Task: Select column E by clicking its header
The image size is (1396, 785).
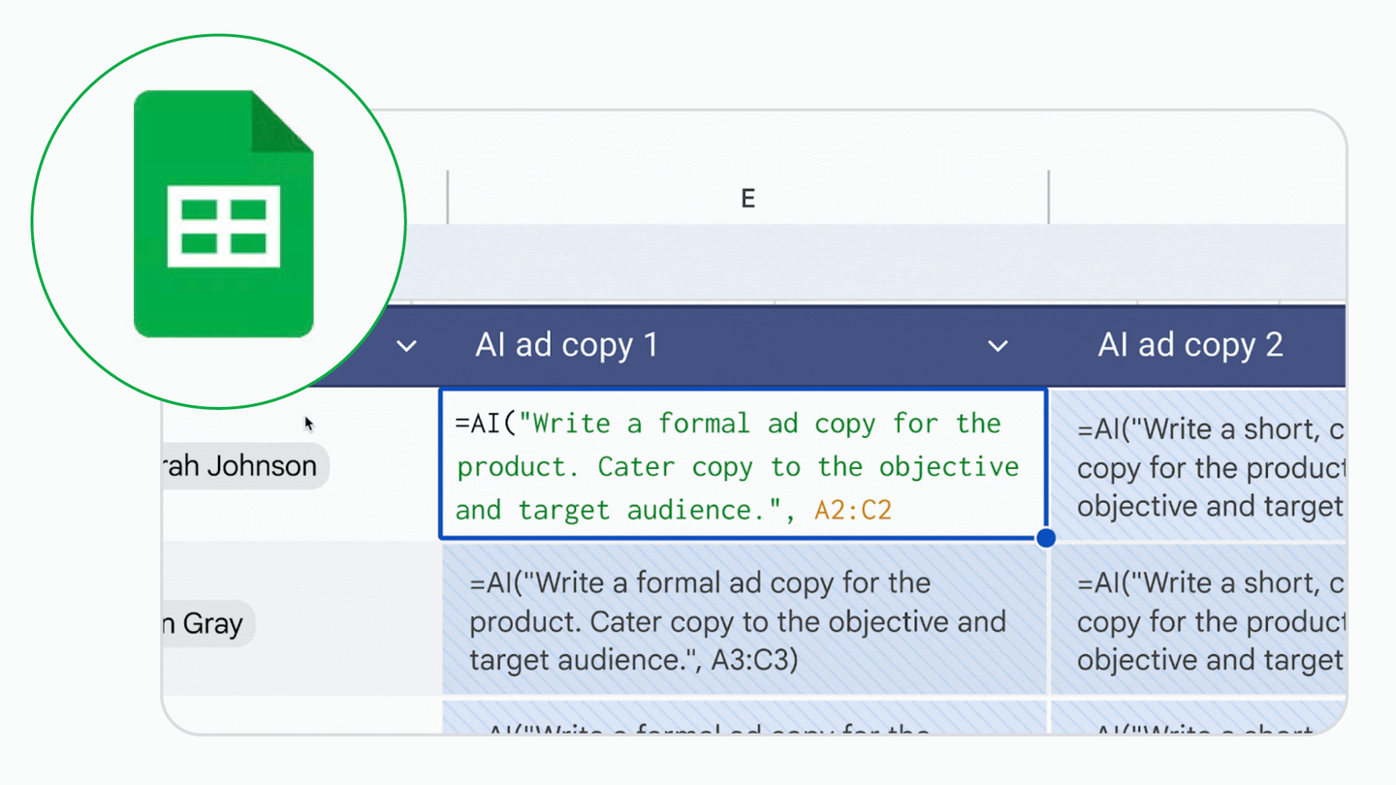Action: click(x=747, y=197)
